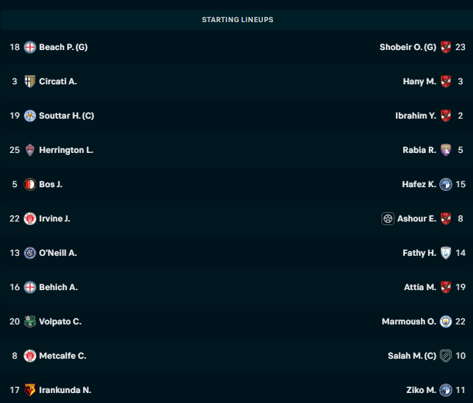Image resolution: width=473 pixels, height=403 pixels.
Task: Click the Manchester City badge beside Marmoush O.
Action: point(446,322)
